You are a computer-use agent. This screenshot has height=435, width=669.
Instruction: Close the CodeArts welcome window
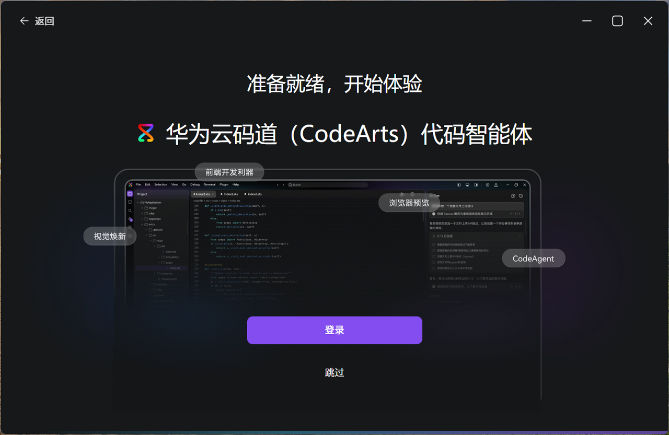tap(648, 21)
